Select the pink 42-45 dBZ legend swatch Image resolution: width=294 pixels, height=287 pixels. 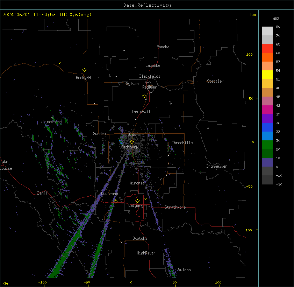(267, 101)
